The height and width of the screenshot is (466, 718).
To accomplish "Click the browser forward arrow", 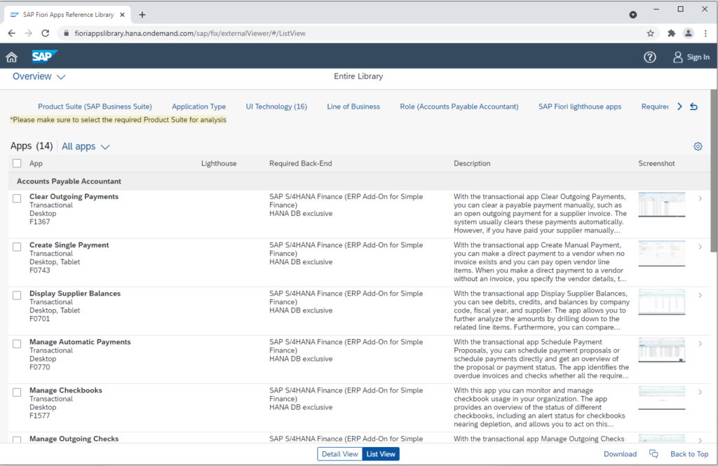I will coord(28,33).
